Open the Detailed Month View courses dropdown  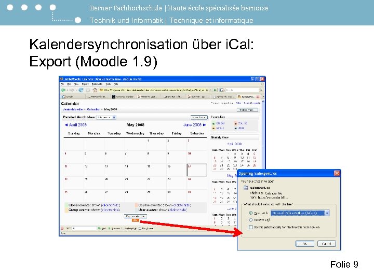pos(106,117)
